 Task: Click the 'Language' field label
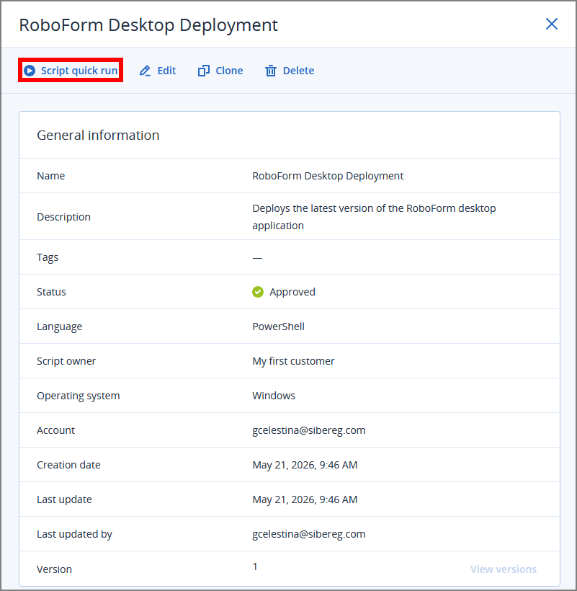pyautogui.click(x=60, y=326)
